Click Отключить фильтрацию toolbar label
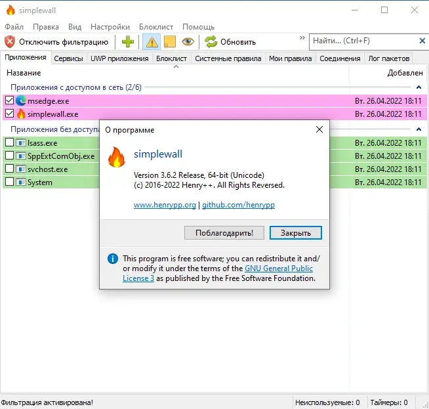The image size is (429, 409). tap(64, 42)
